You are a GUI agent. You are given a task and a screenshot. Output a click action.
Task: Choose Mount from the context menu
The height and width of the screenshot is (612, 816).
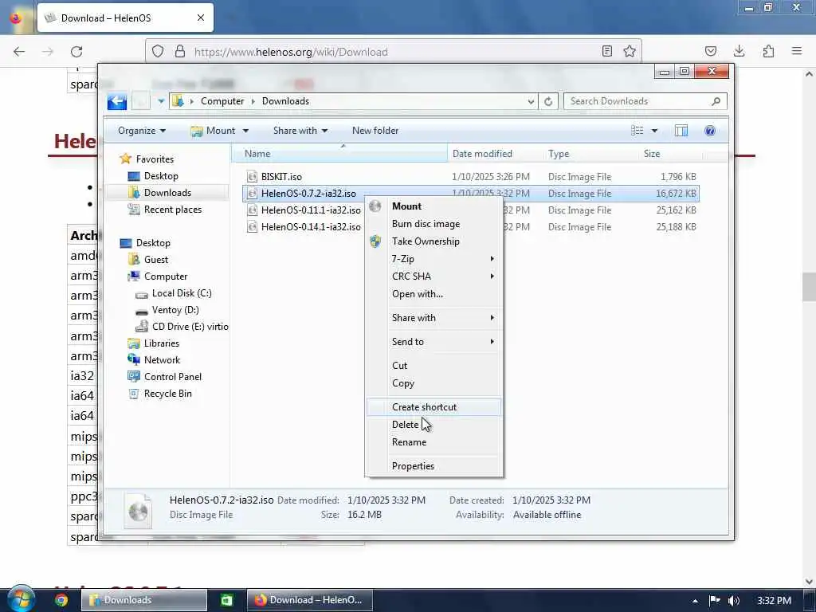coord(433,206)
